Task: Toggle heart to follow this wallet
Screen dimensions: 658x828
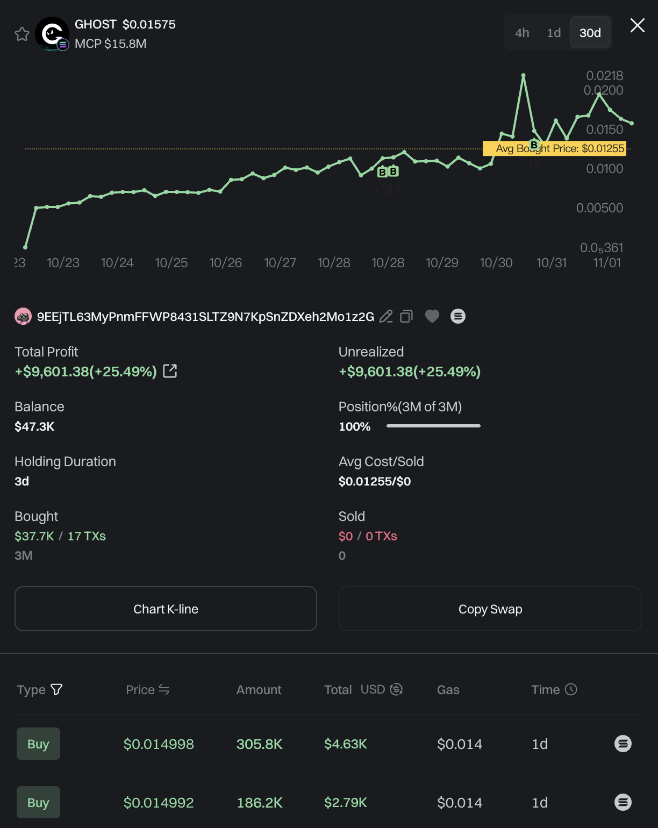Action: coord(432,316)
